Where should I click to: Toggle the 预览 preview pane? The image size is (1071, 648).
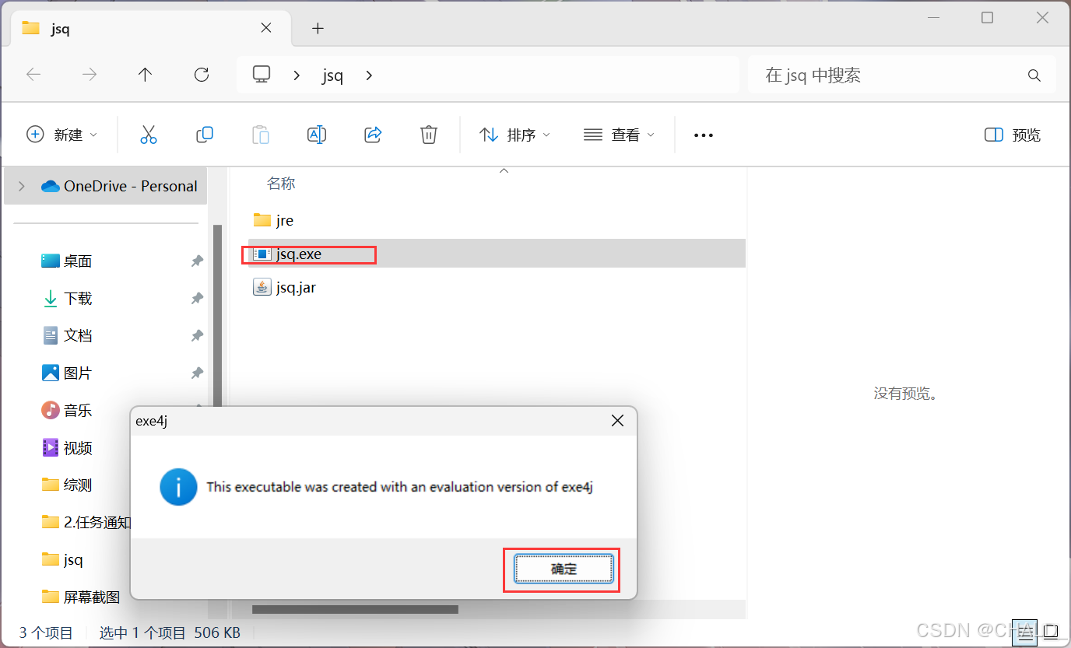click(1011, 134)
